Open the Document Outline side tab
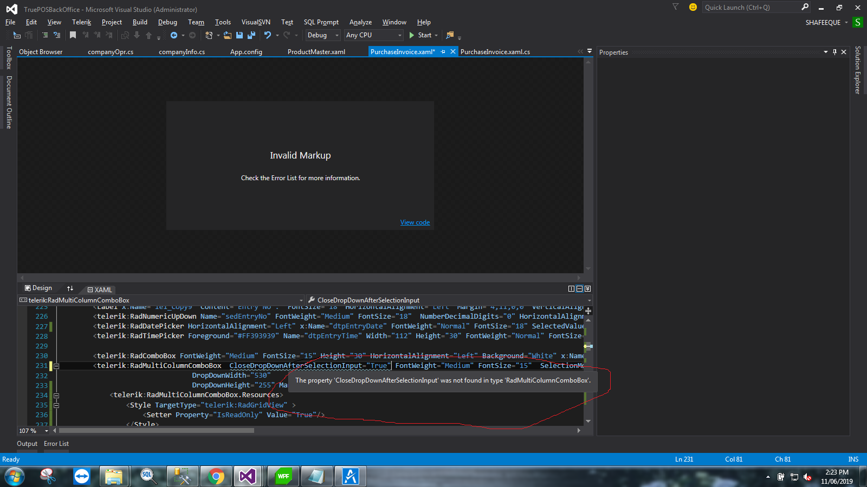The height and width of the screenshot is (487, 867). tap(9, 102)
